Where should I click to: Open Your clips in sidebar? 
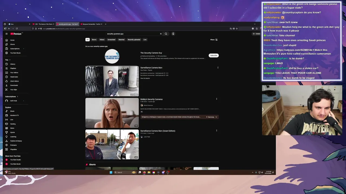13,90
